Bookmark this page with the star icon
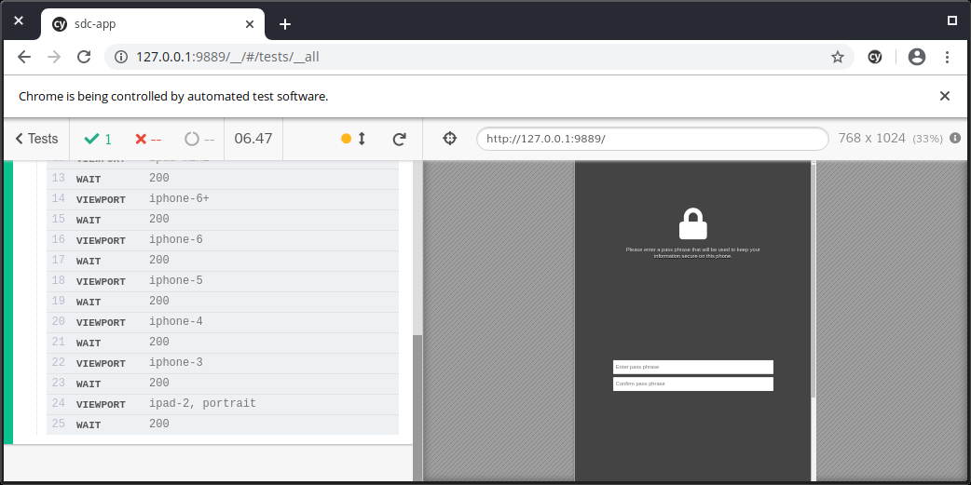 pos(837,57)
